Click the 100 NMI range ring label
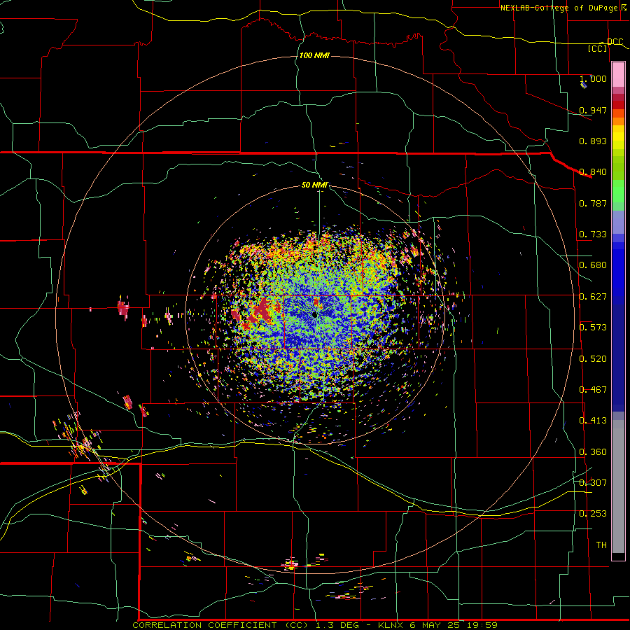 click(x=314, y=55)
